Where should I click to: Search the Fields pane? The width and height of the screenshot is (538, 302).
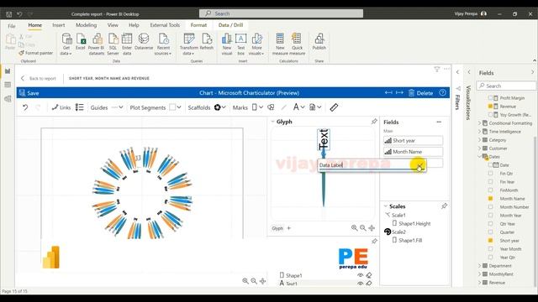(506, 86)
